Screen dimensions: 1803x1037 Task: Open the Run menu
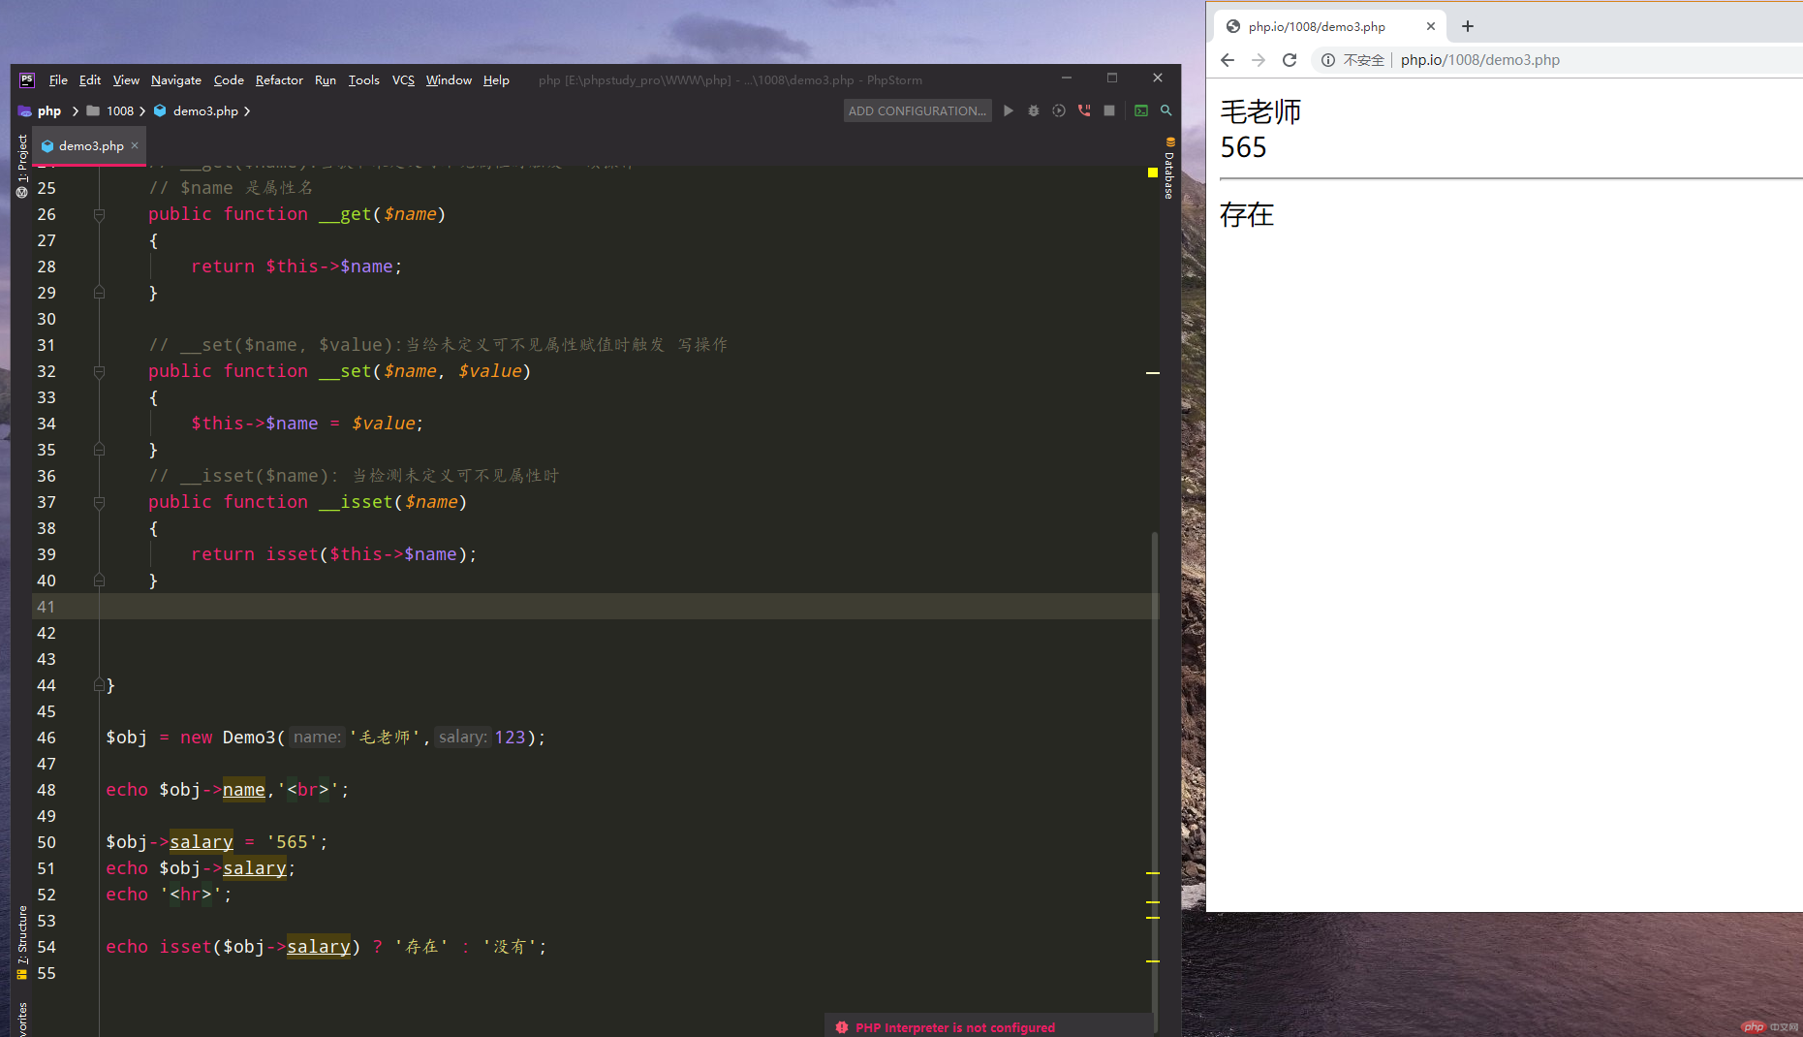pyautogui.click(x=326, y=79)
